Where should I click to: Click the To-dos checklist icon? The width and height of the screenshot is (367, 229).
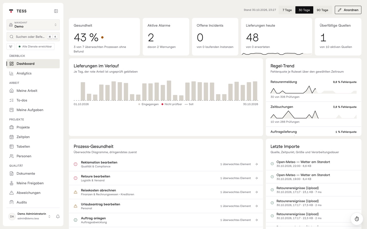pyautogui.click(x=11, y=100)
